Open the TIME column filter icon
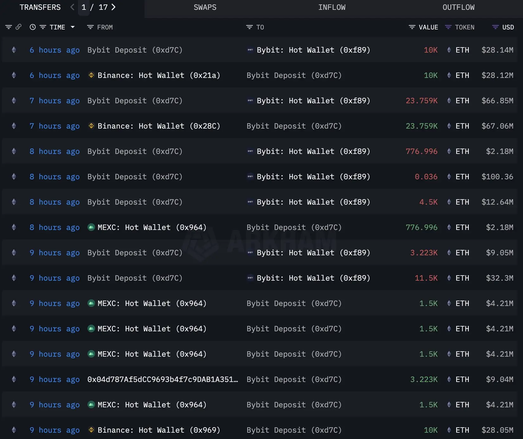 (x=43, y=27)
